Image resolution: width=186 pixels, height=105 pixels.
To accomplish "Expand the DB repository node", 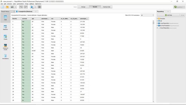I will (x=157, y=21).
